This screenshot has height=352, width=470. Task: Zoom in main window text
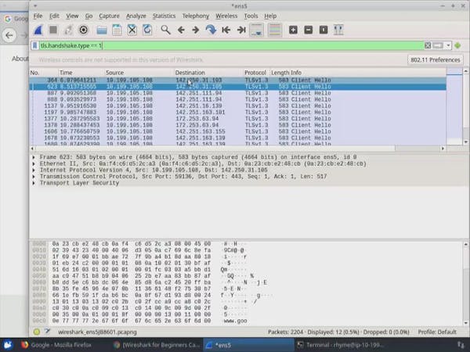point(293,30)
